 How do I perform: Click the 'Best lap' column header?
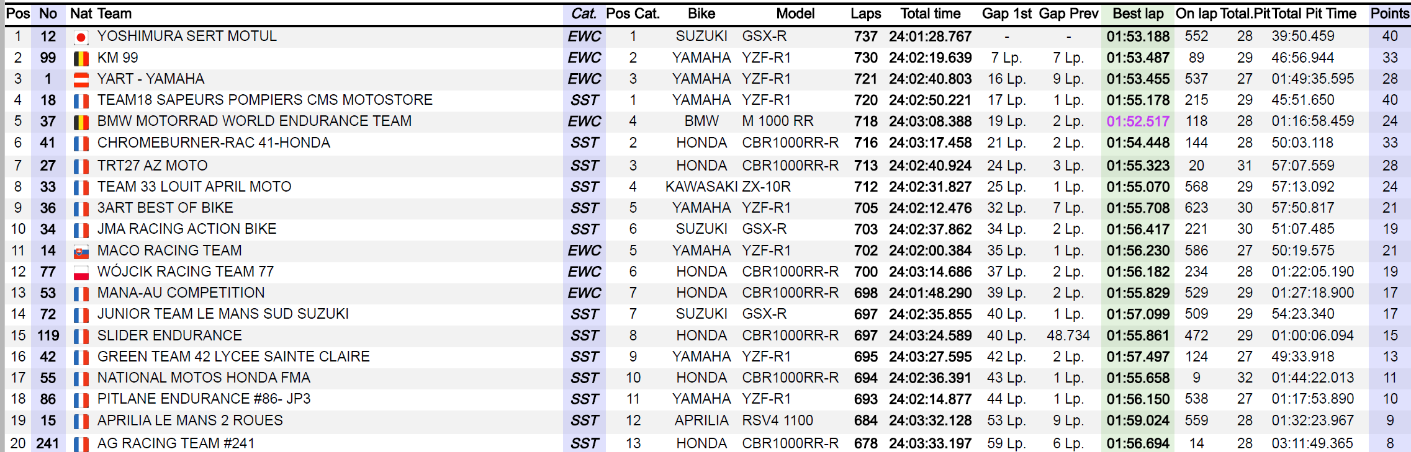[1138, 14]
